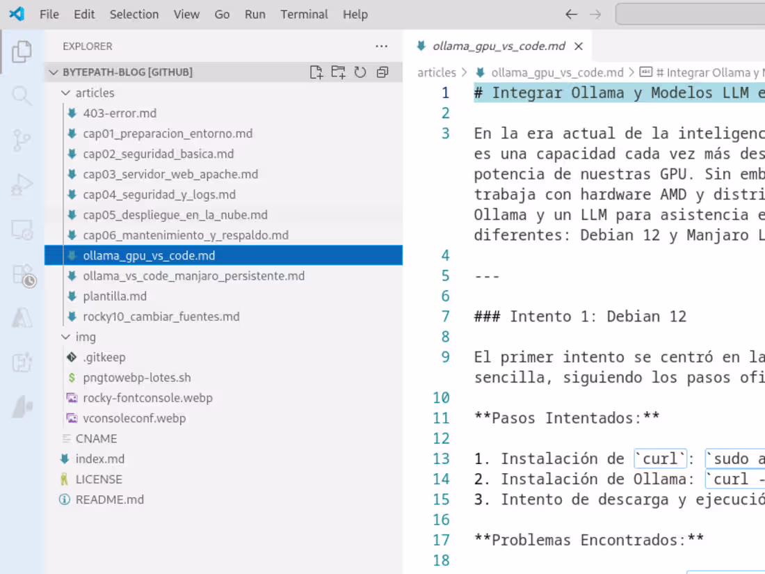The width and height of the screenshot is (765, 574).
Task: Open the Extensions view
Action: point(22,275)
